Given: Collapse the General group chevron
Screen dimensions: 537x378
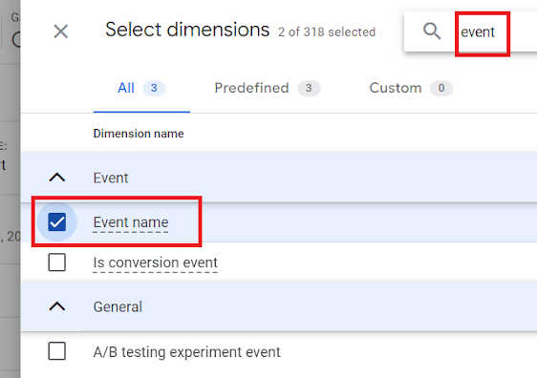Looking at the screenshot, I should [x=57, y=306].
